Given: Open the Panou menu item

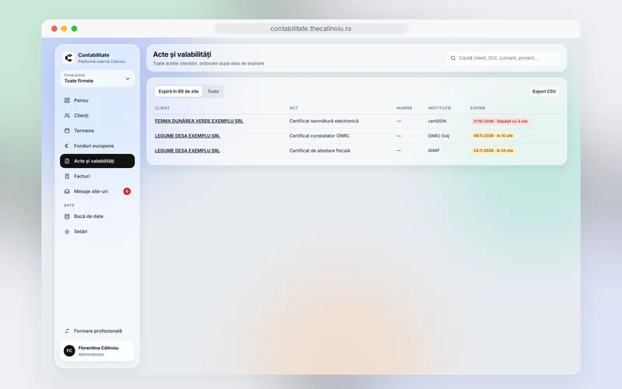Looking at the screenshot, I should click(x=97, y=100).
